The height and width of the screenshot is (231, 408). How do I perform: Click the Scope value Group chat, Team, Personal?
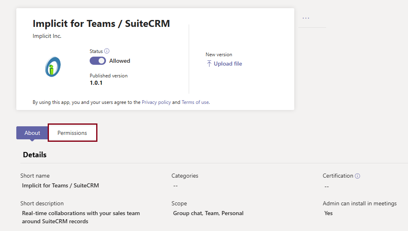pos(208,213)
